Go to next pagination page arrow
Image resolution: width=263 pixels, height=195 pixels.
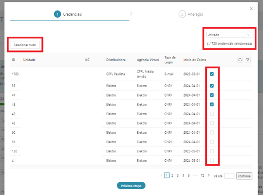[209, 175]
